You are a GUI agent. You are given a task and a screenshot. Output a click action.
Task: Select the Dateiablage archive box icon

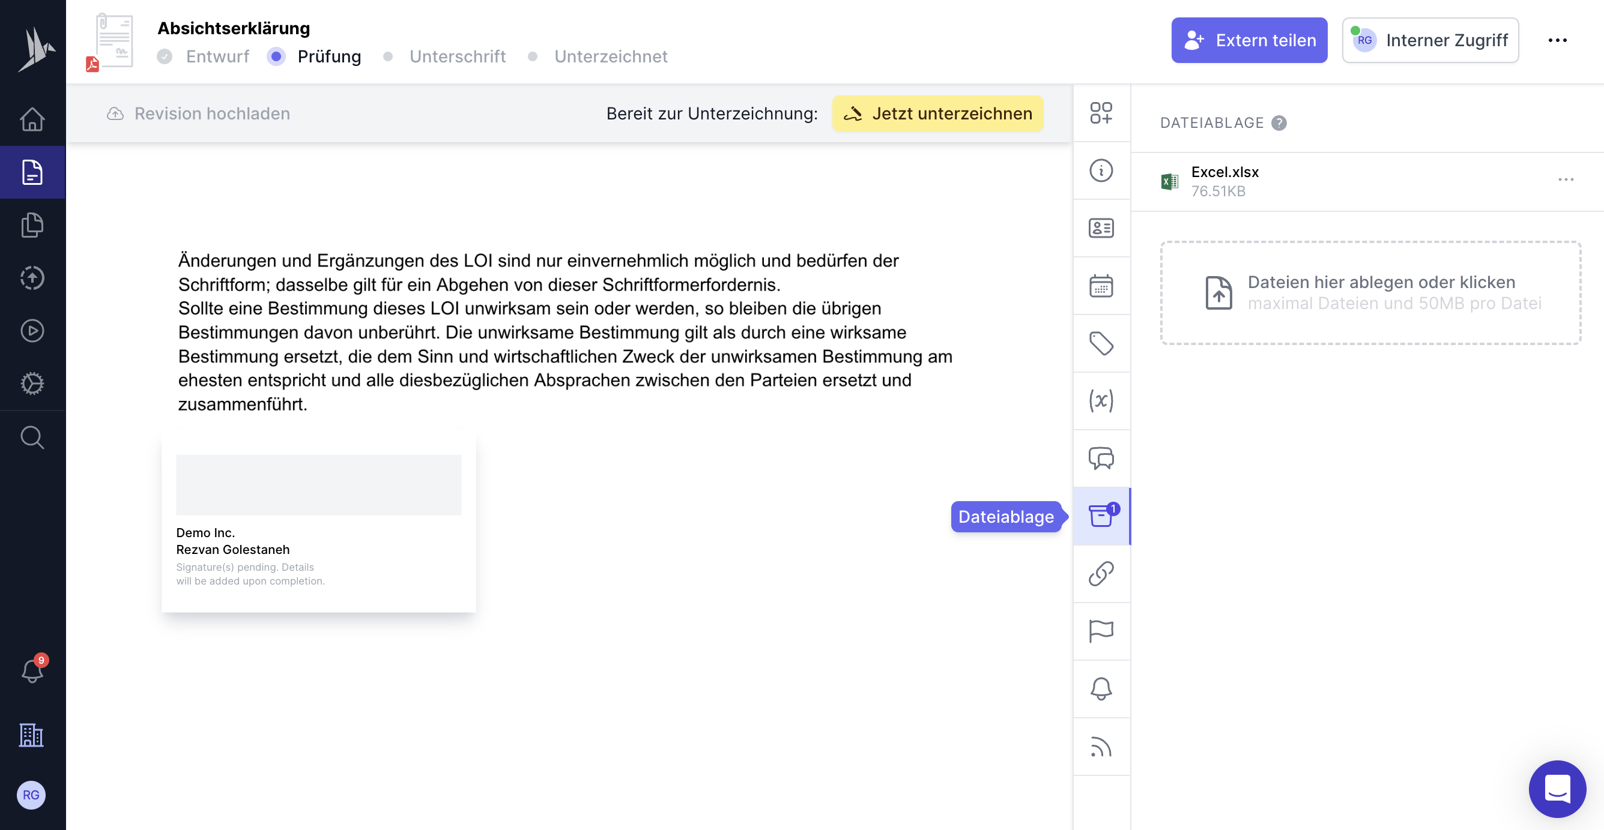click(1102, 516)
